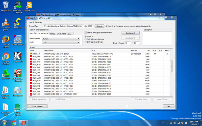202x126 pixels.
Task: Click the volume tray icon
Action: [174, 123]
